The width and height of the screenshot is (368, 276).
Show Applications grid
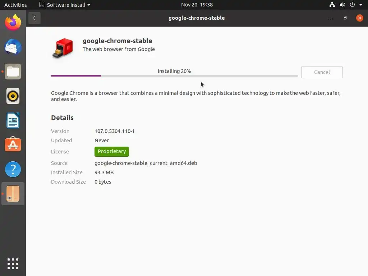(13, 264)
